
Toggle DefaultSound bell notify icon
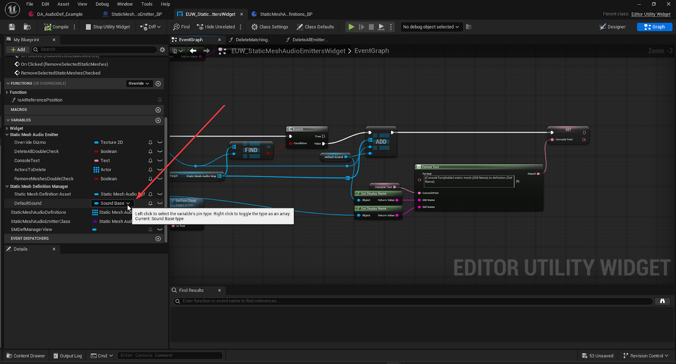pyautogui.click(x=150, y=203)
